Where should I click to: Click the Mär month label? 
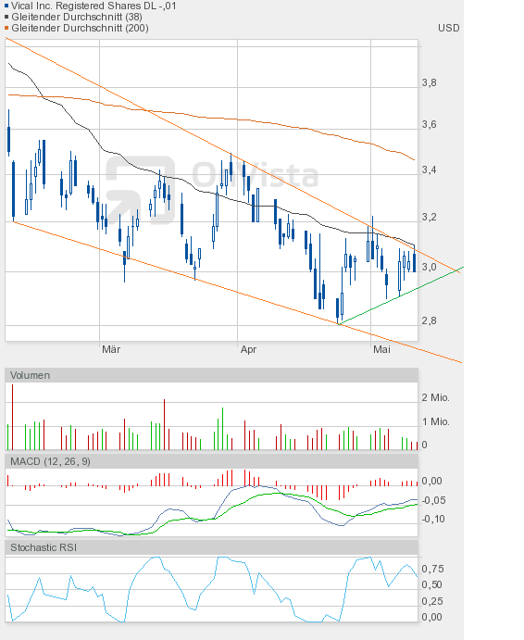pos(111,349)
